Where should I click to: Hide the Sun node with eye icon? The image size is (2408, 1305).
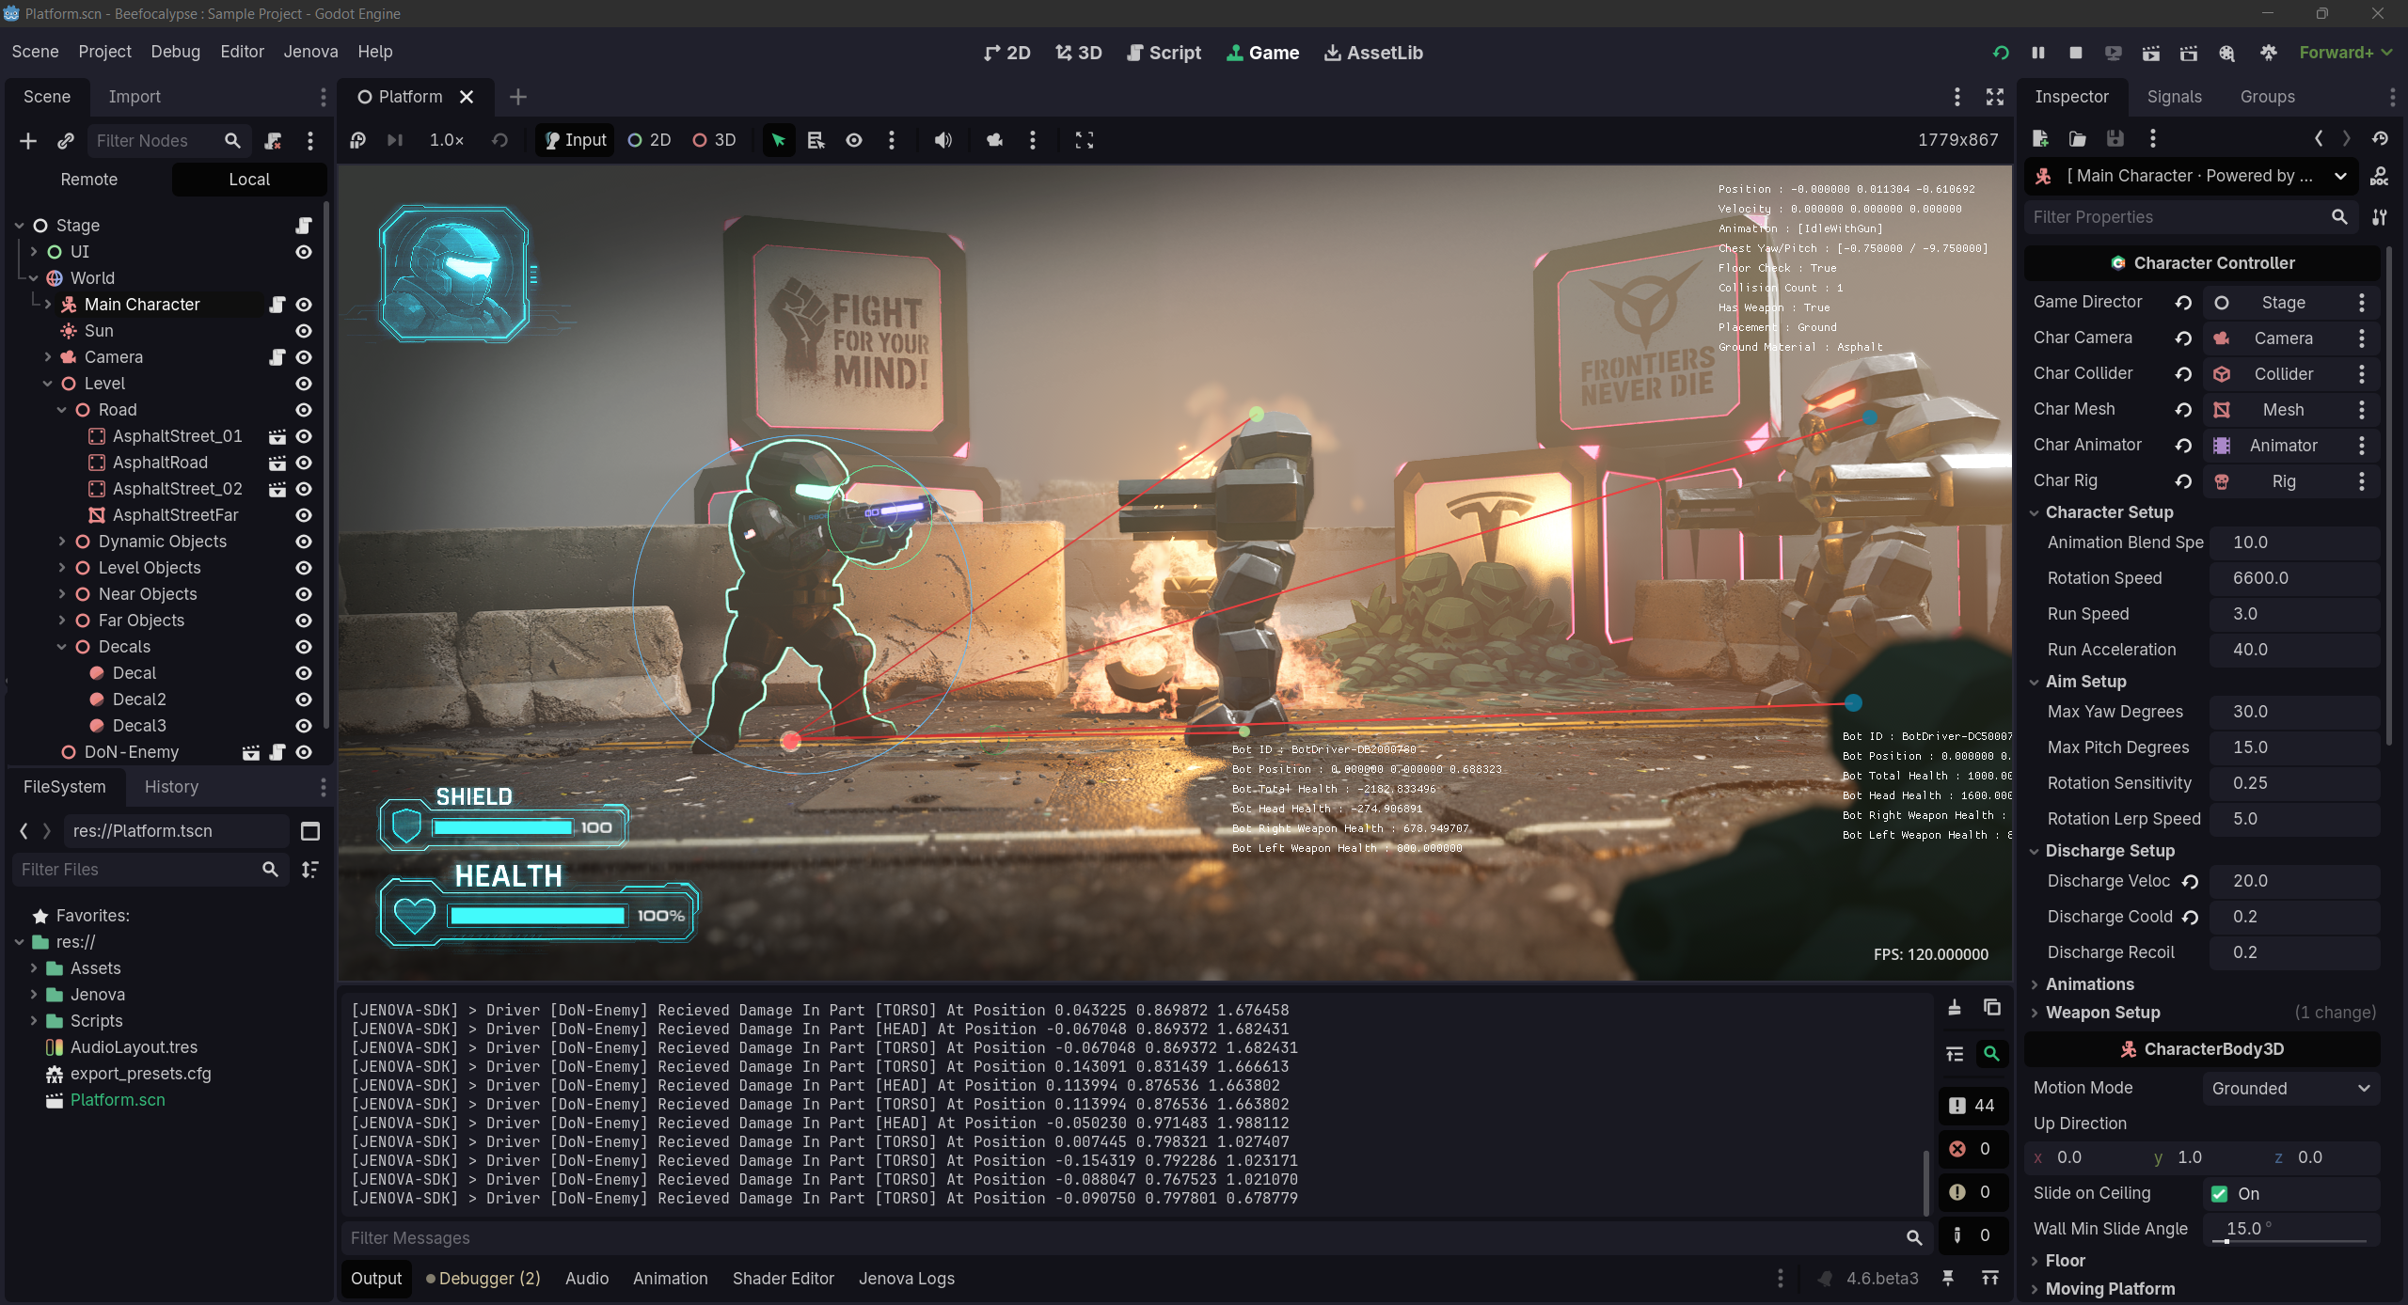304,331
